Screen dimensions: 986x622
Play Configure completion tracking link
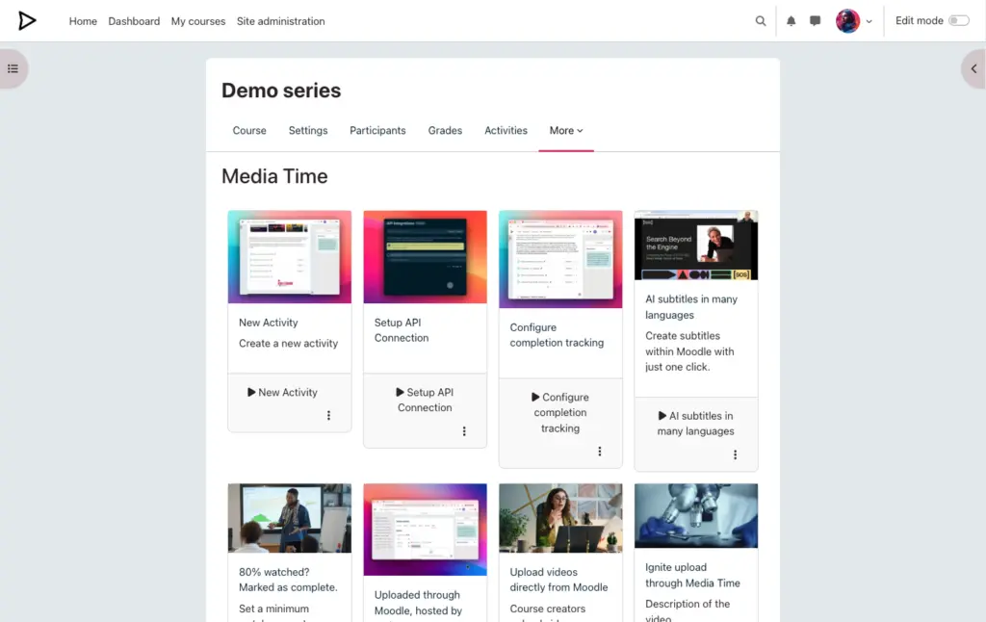click(560, 412)
